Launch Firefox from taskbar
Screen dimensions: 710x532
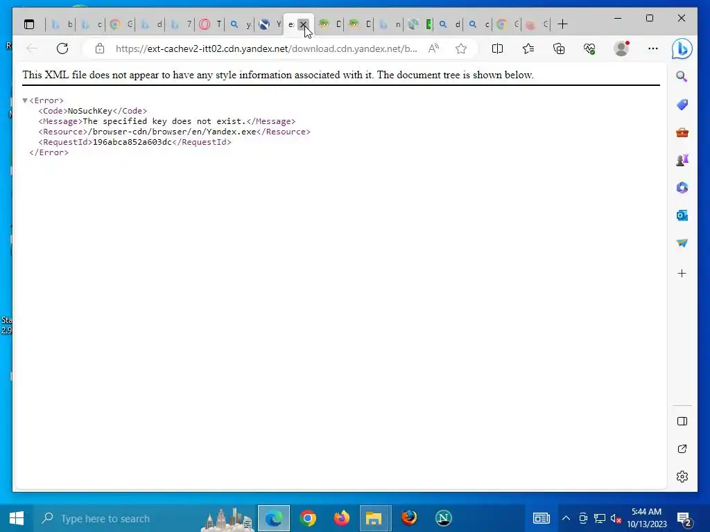point(342,518)
